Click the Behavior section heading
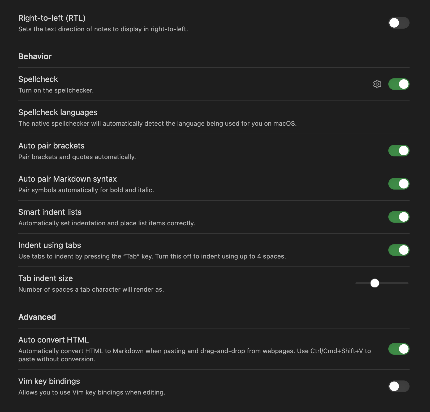430x412 pixels. point(35,56)
